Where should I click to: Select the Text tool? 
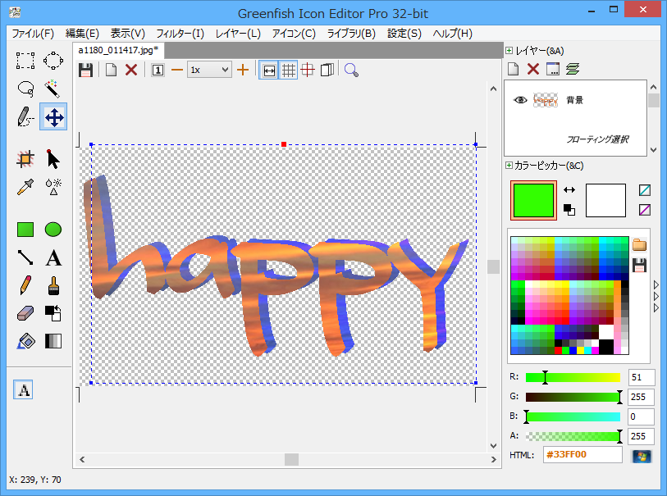[53, 257]
